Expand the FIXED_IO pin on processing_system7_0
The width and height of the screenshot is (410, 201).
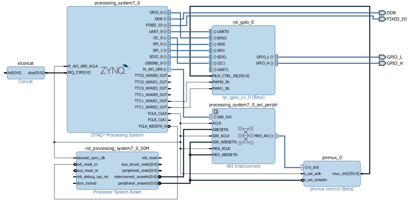coord(165,25)
